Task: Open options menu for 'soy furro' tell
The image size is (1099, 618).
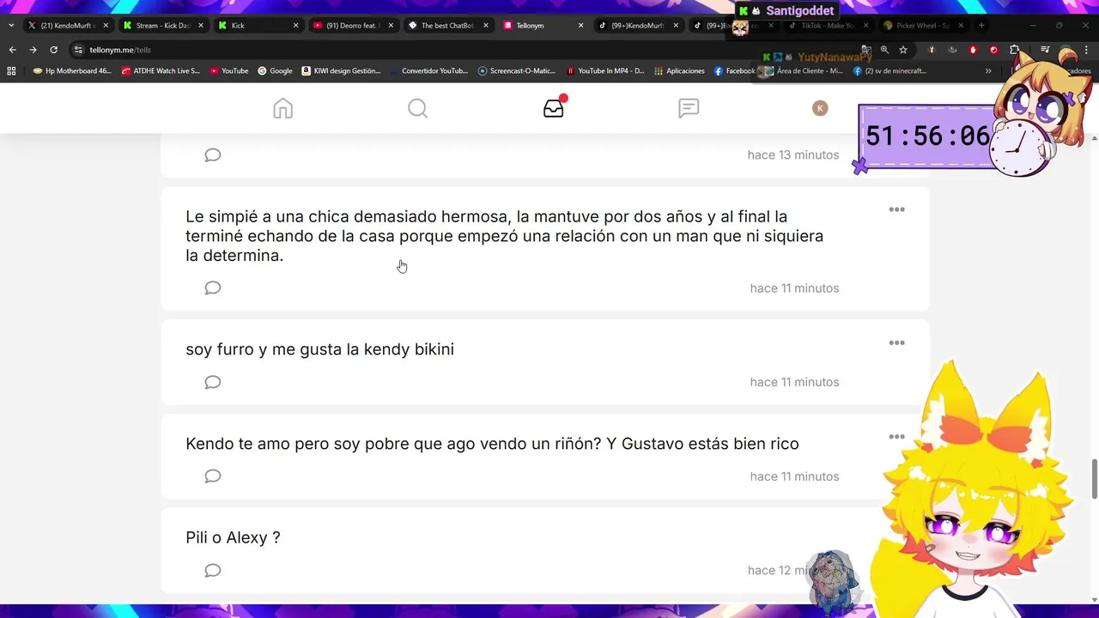Action: [x=896, y=342]
